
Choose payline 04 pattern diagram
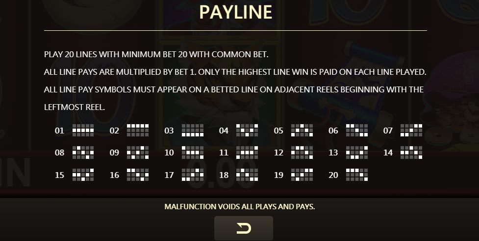pos(247,130)
